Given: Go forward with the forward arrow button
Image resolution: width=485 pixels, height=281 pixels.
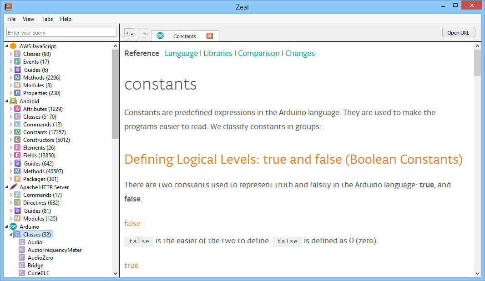Looking at the screenshot, I should [x=143, y=33].
